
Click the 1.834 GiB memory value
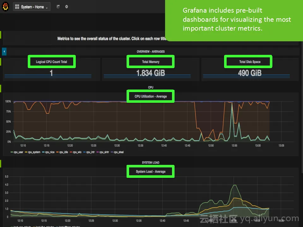(x=151, y=73)
